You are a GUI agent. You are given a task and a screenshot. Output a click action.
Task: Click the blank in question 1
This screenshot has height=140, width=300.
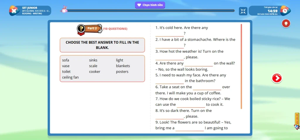tap(170, 34)
